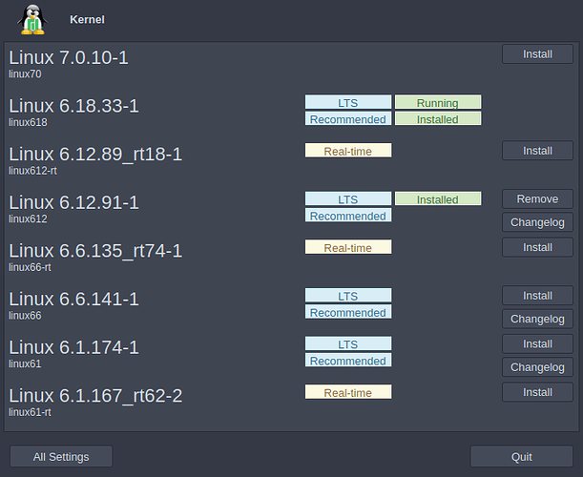Install Linux 6.6.135_rt74-1 kernel
583x477 pixels.
tap(537, 247)
